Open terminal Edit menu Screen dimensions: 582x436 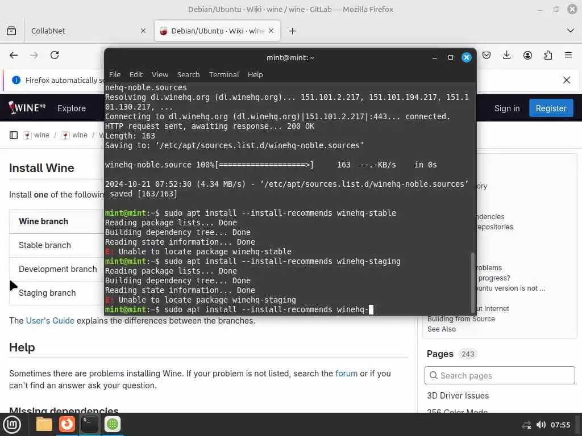point(136,74)
